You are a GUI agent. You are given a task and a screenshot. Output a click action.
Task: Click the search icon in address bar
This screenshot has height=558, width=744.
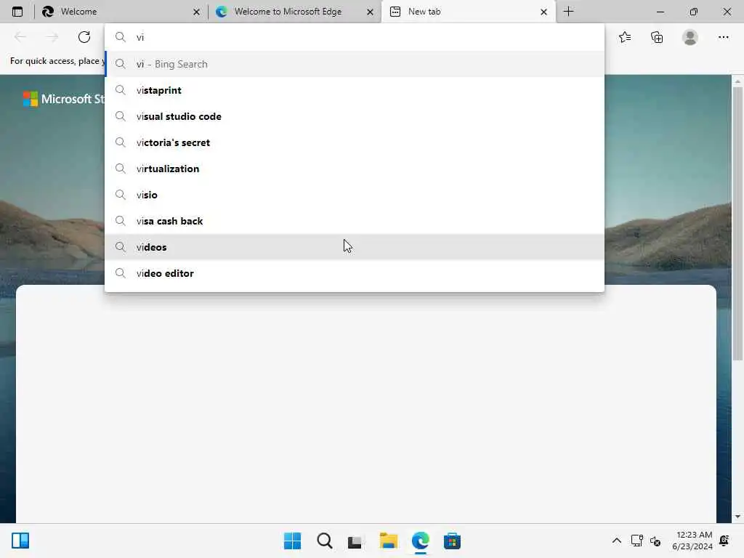(x=121, y=37)
